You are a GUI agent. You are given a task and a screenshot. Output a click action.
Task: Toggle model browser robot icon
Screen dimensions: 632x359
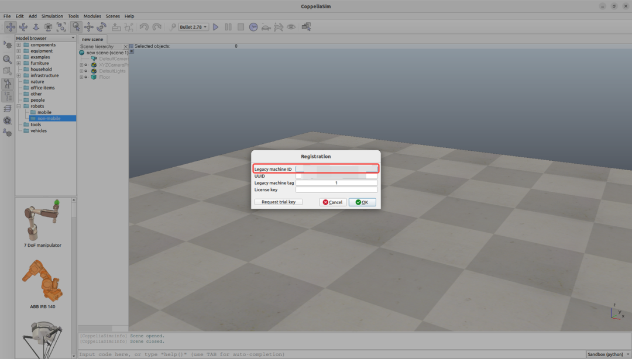tap(7, 84)
